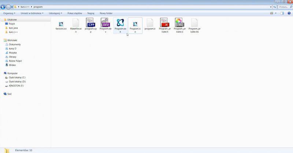Click the Nowy folder button

tap(106, 13)
